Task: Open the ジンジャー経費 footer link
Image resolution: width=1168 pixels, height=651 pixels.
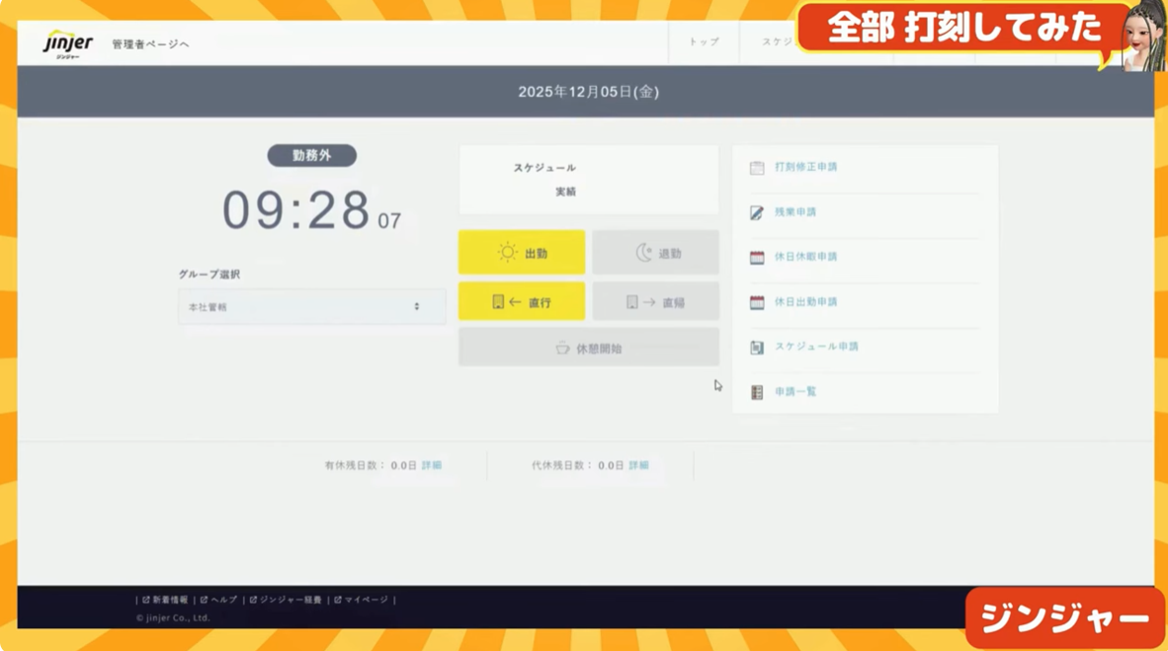Action: pos(286,600)
